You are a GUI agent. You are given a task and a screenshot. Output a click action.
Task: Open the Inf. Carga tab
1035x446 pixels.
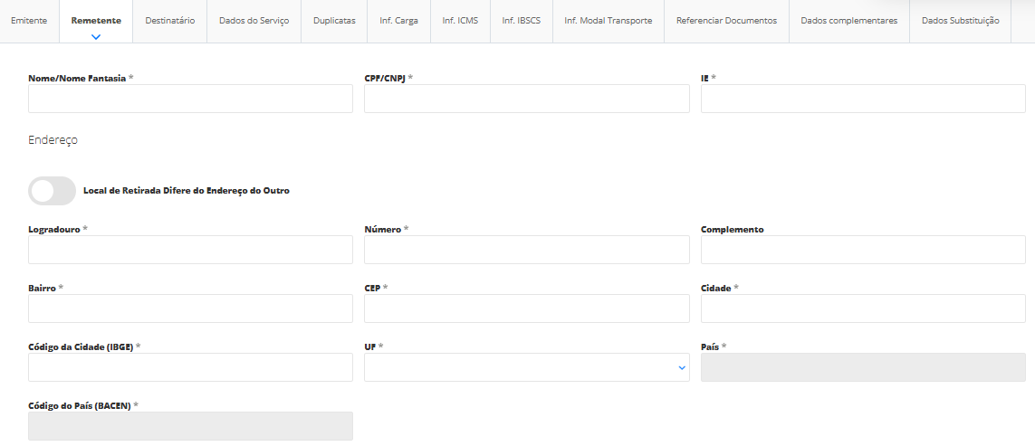click(x=398, y=21)
